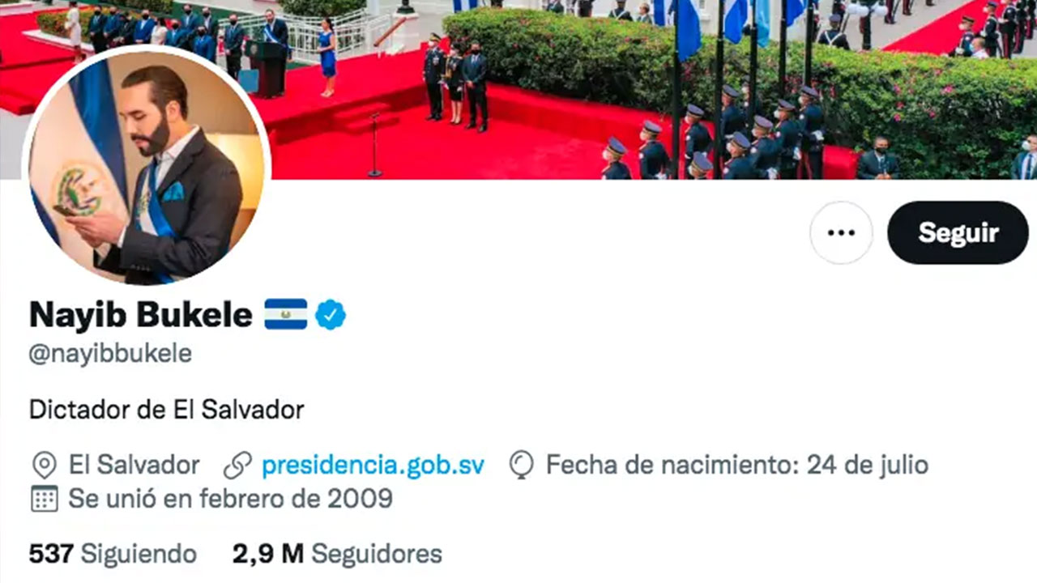Click the birthday balloon icon
Viewport: 1037px width, 583px height.
[522, 466]
